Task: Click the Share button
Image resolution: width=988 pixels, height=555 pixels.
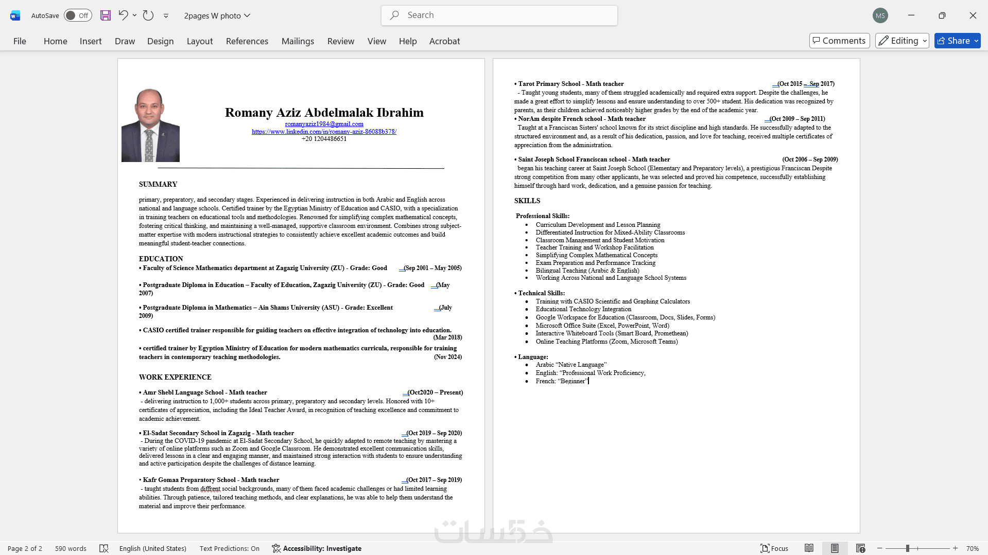Action: (x=958, y=41)
